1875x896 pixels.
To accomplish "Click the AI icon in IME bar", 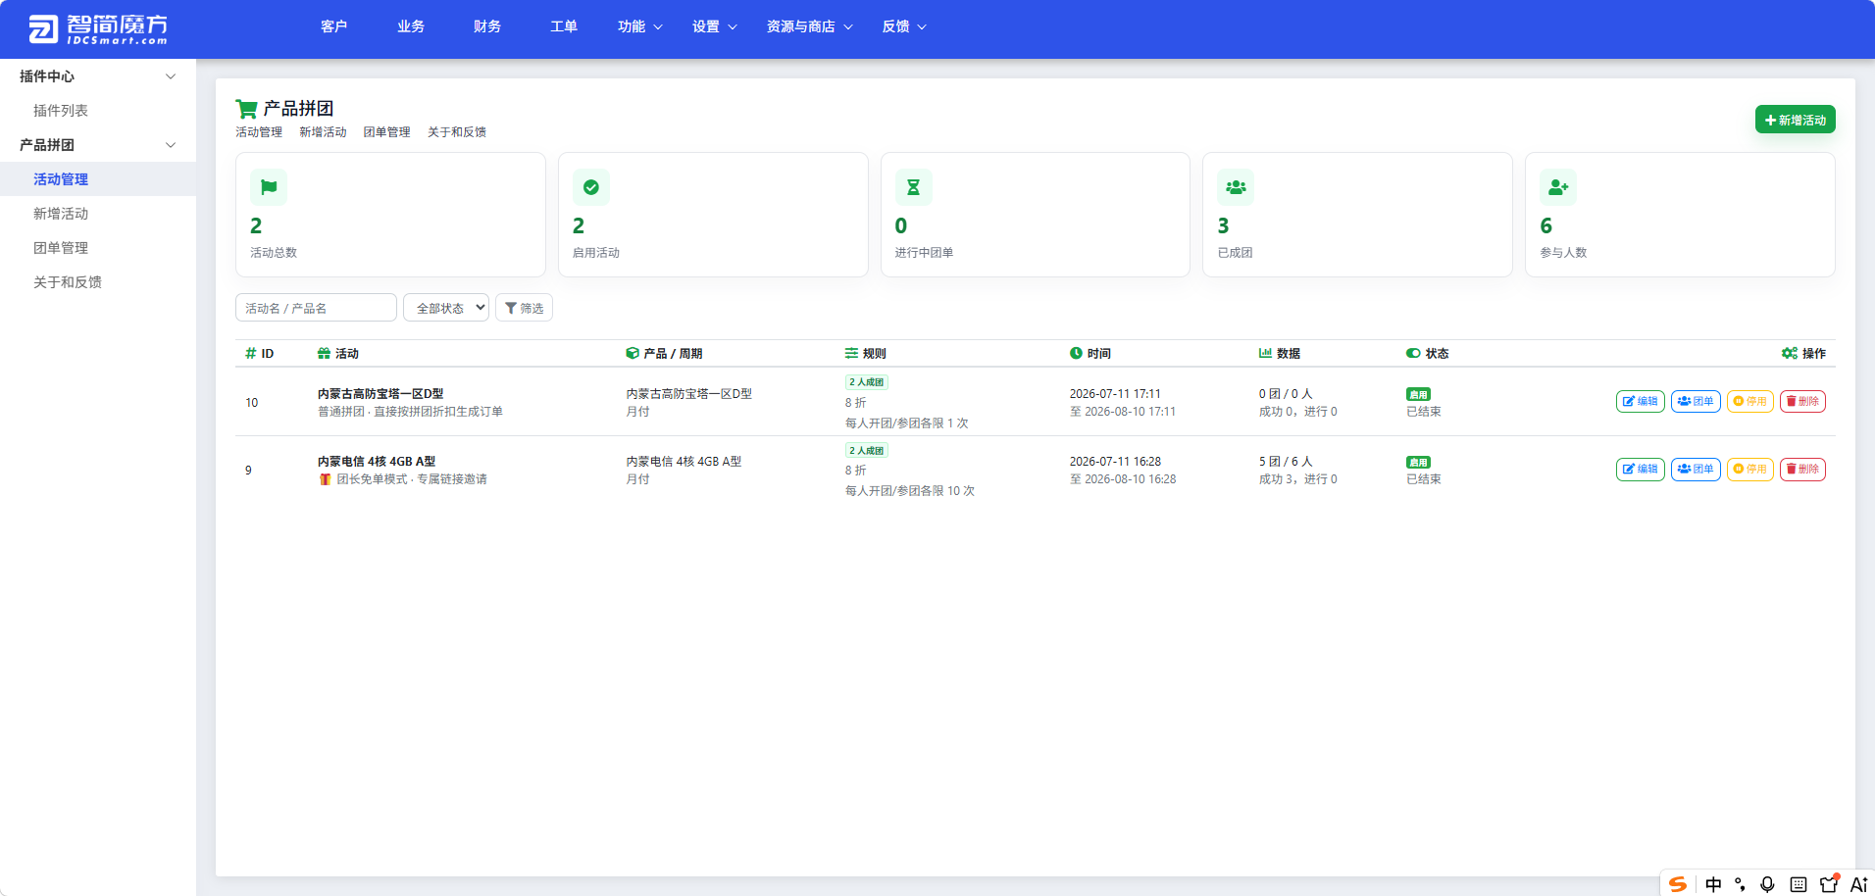I will click(x=1858, y=884).
